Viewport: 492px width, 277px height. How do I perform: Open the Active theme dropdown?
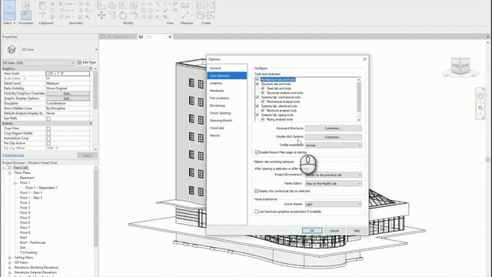[x=333, y=205]
